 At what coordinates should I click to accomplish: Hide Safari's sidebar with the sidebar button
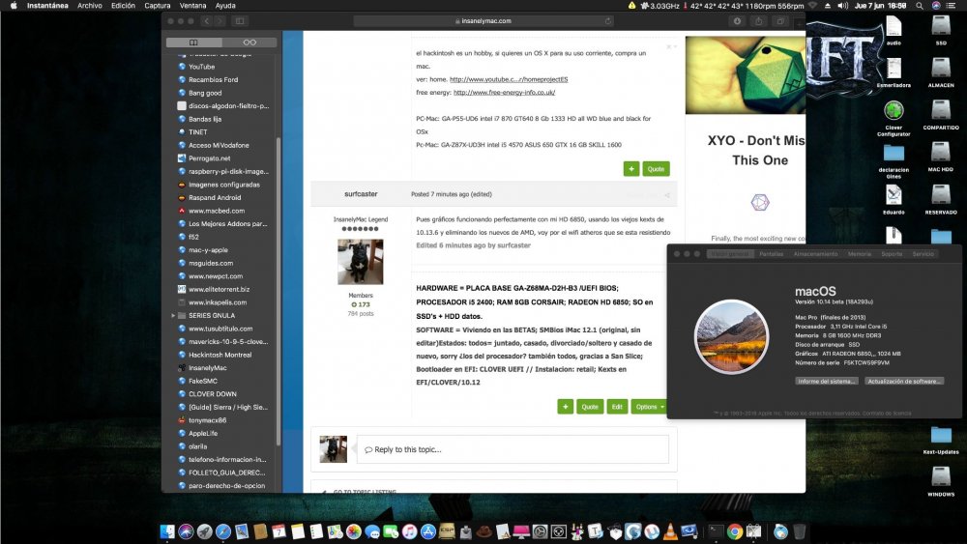point(240,21)
